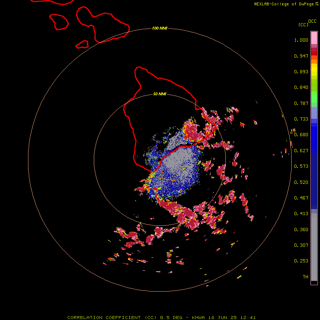Click the 0.840 legend value
Image resolution: width=320 pixels, height=320 pixels.
(301, 87)
